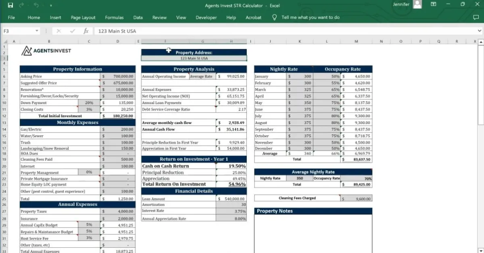Select the Debt Service Coverage Ratio 2.17 cell

(x=231, y=110)
